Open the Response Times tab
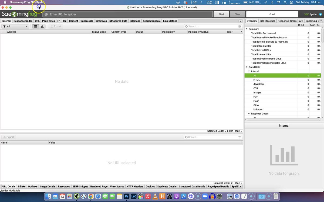Image resolution: width=324 pixels, height=202 pixels. point(287,21)
